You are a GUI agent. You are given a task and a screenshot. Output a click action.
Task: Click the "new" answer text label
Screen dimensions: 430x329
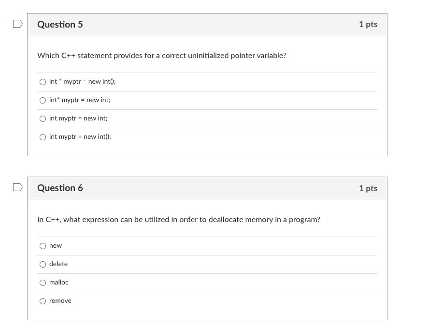(56, 246)
